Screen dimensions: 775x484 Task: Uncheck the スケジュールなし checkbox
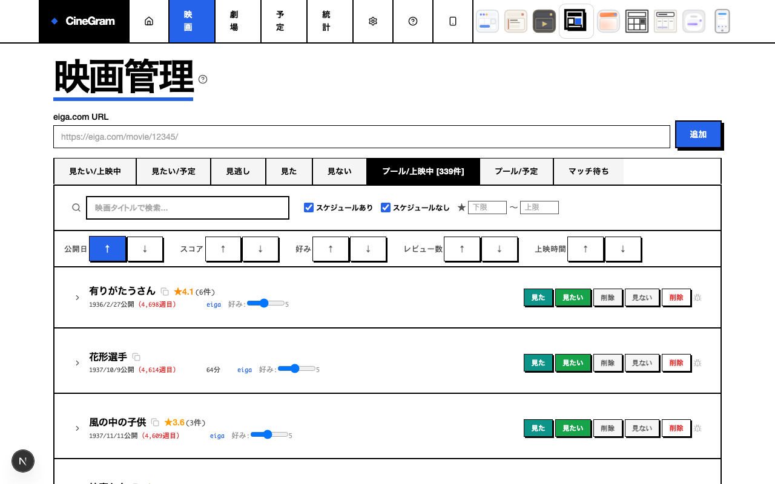(386, 208)
